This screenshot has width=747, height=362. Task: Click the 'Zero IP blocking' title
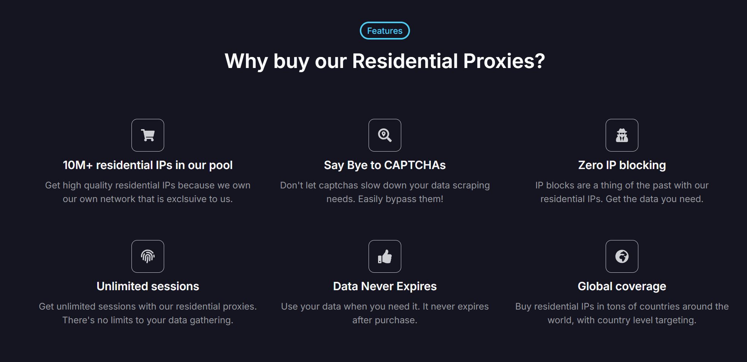point(622,165)
